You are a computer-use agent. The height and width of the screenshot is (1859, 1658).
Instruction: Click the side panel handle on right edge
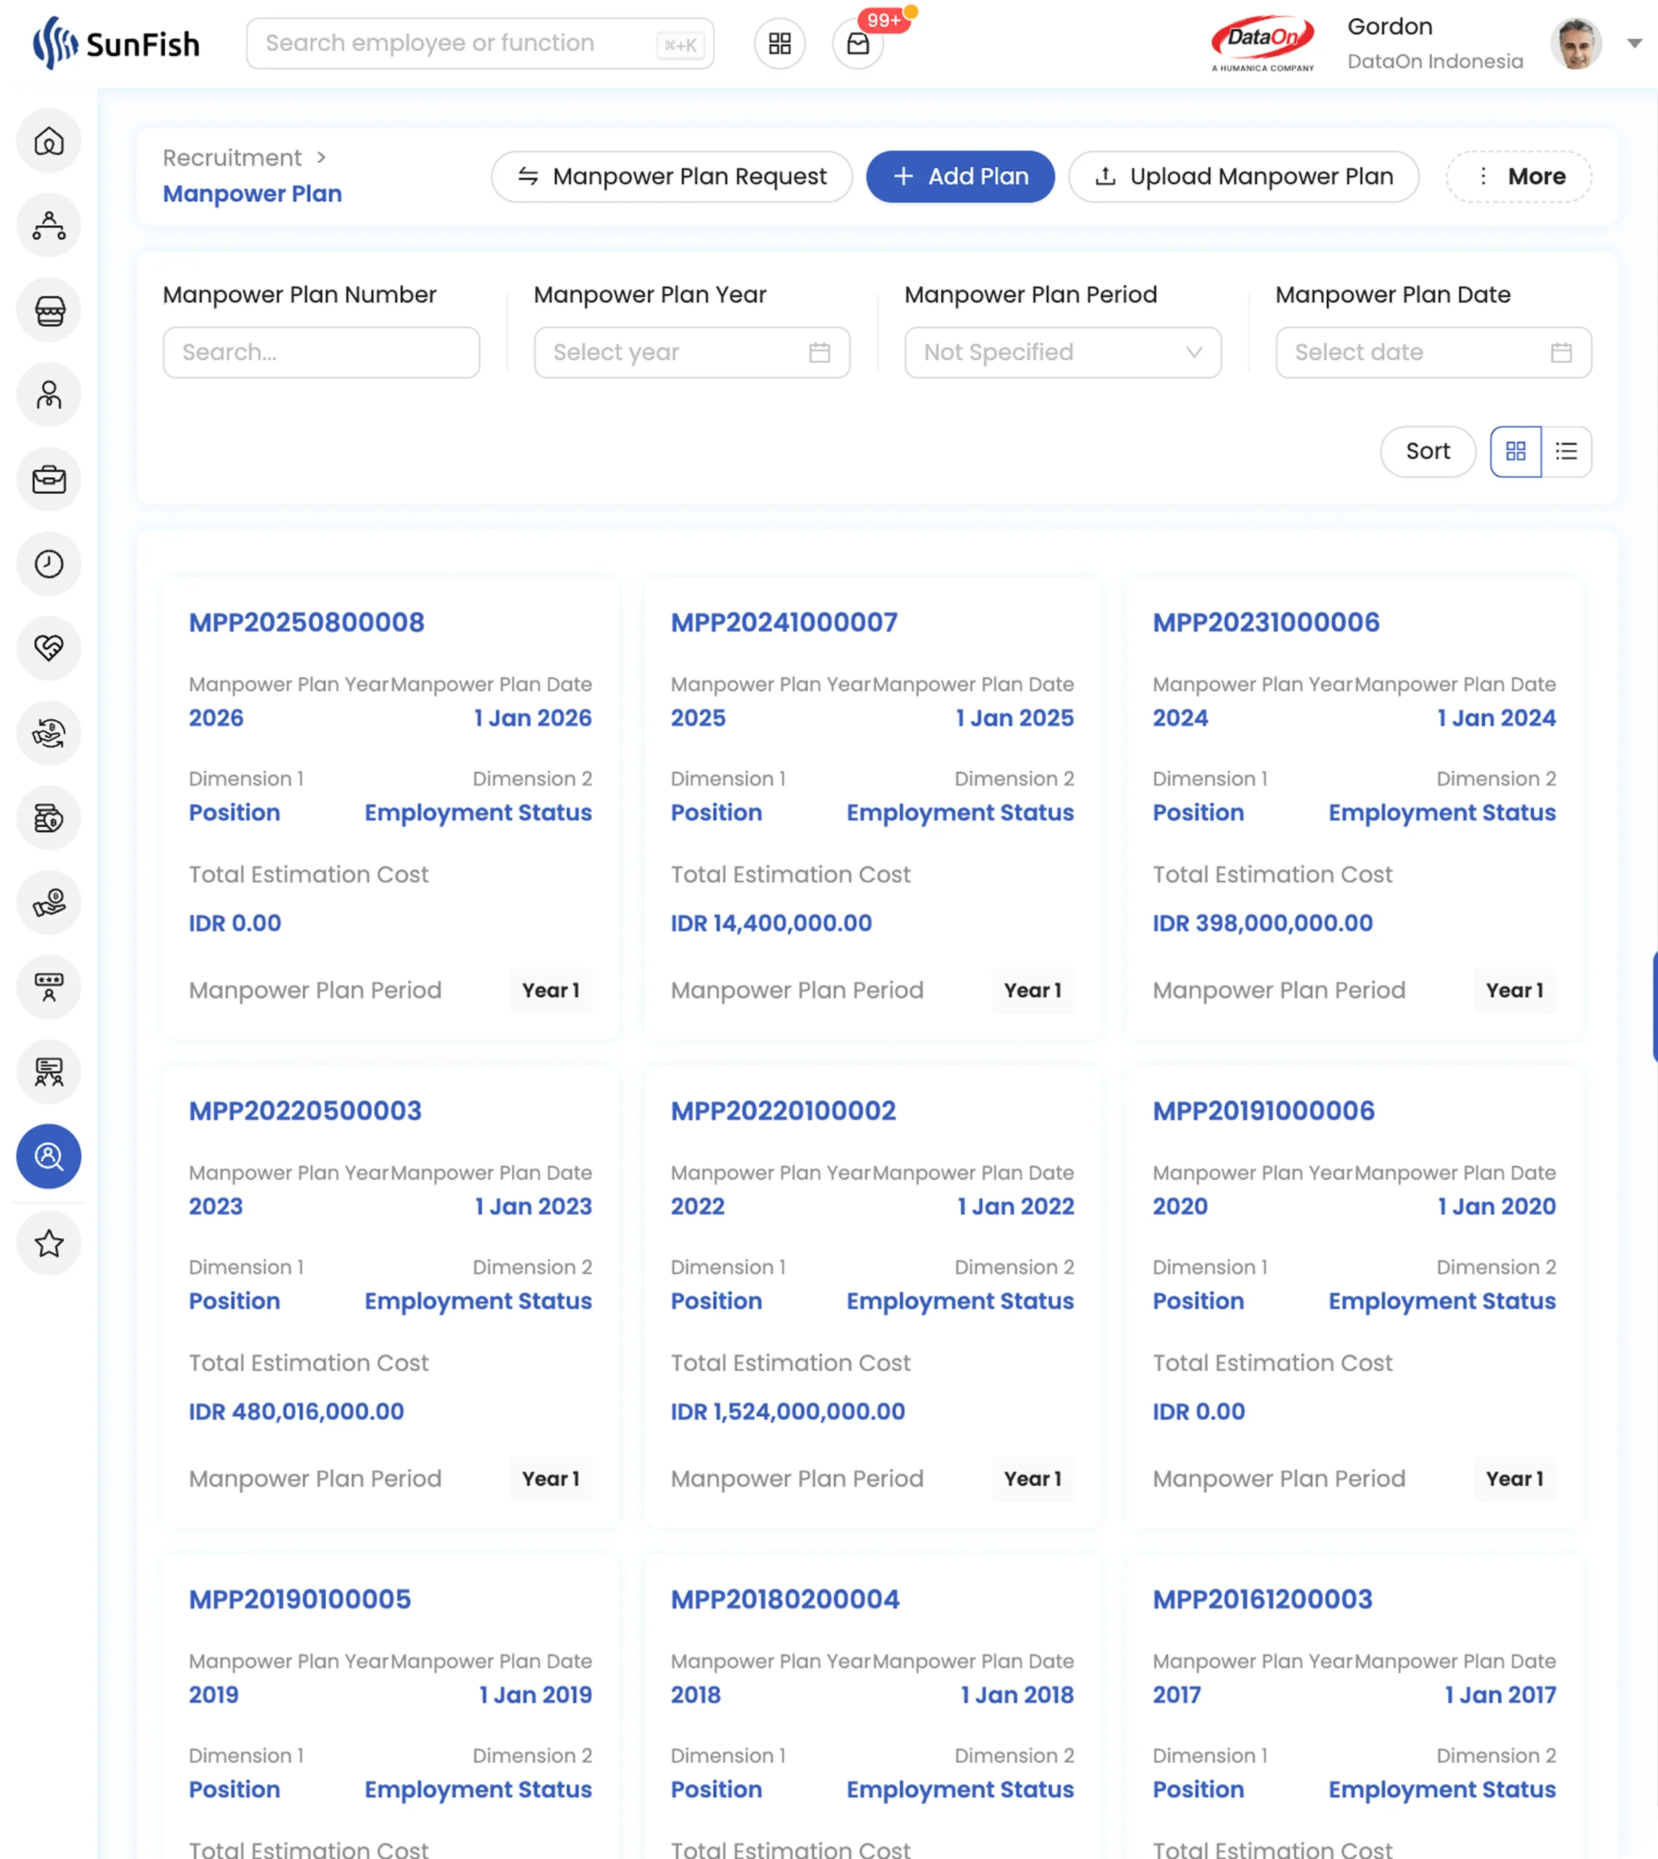[1654, 1007]
